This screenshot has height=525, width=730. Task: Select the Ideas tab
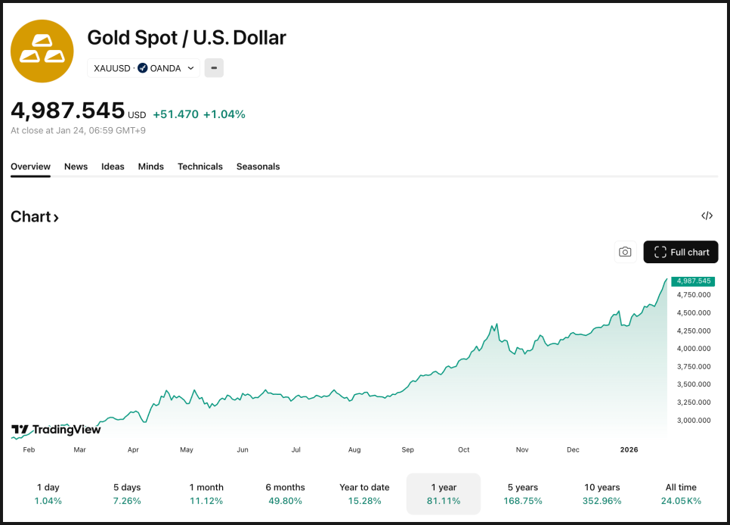113,166
